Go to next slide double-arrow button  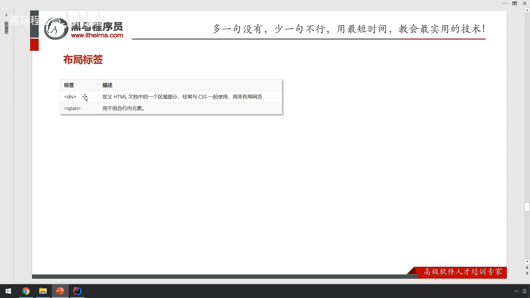(x=527, y=273)
